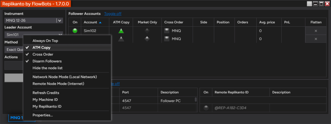Viewport: 331px width, 124px height.
Task: Click Flatten X button for Sim102
Action: (316, 31)
